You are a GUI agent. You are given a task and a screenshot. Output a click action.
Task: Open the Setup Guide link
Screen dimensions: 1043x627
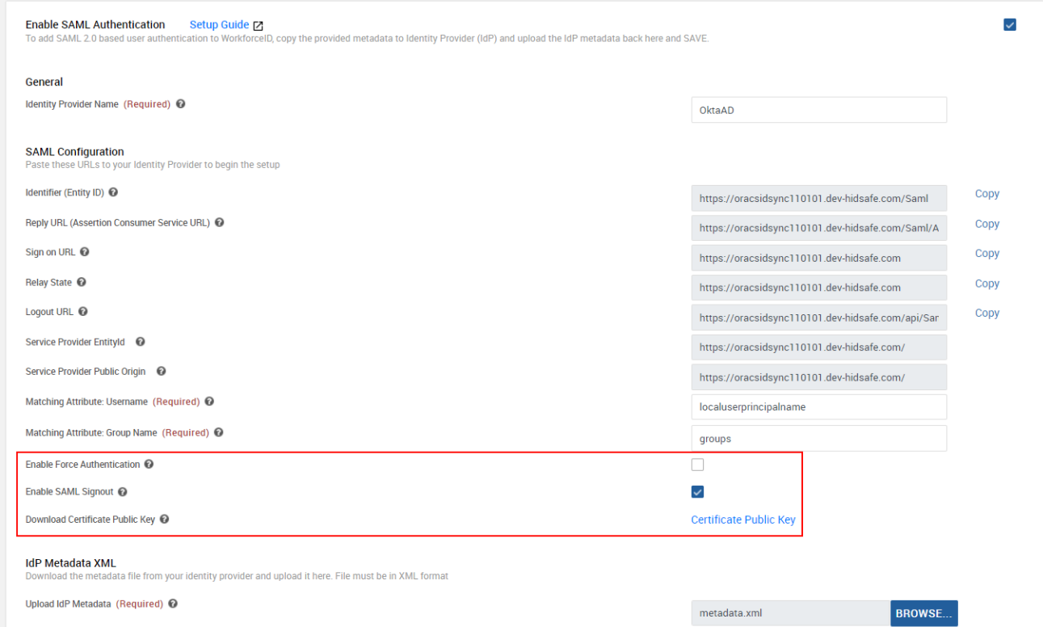[x=219, y=25]
